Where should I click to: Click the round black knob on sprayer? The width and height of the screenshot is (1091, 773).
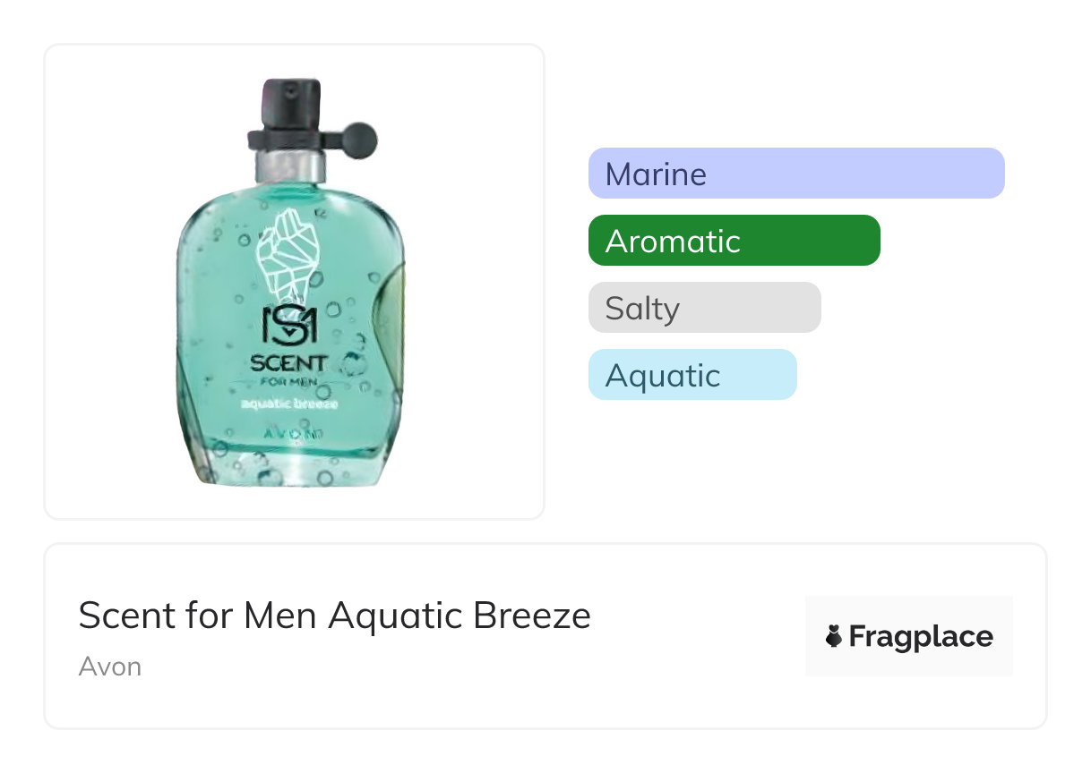pos(361,139)
